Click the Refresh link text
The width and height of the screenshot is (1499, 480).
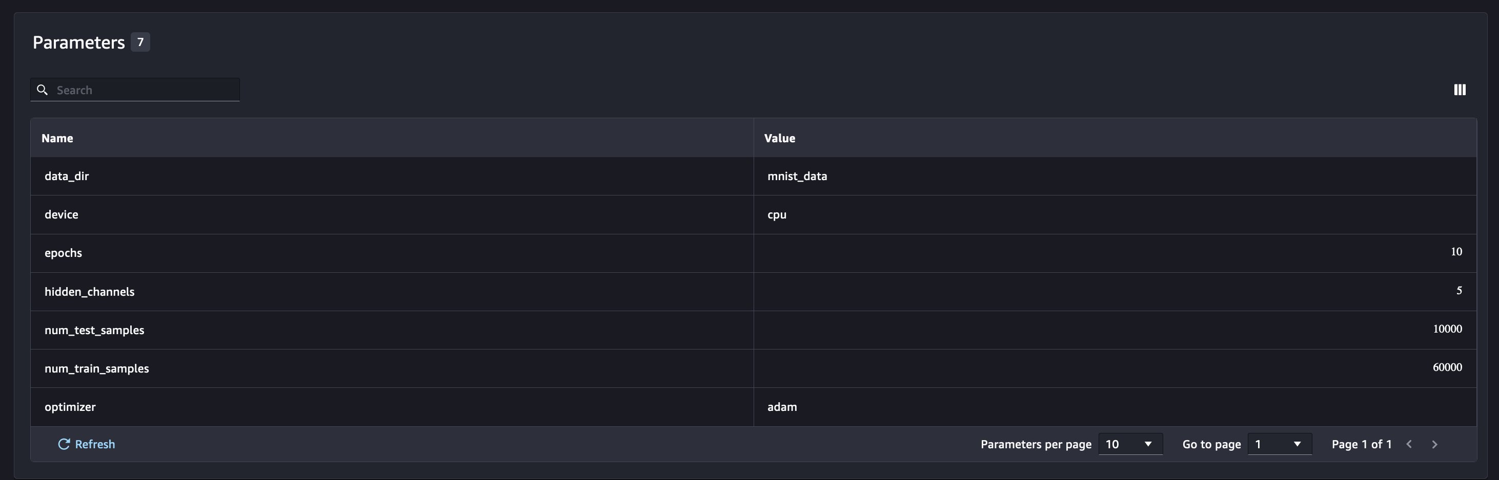[x=95, y=445]
